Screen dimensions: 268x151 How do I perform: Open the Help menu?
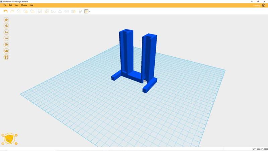coord(31,5)
